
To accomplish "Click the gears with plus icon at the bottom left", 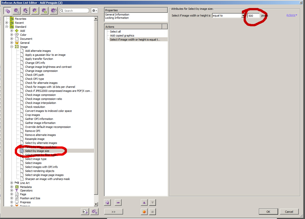I will [x=94, y=212].
